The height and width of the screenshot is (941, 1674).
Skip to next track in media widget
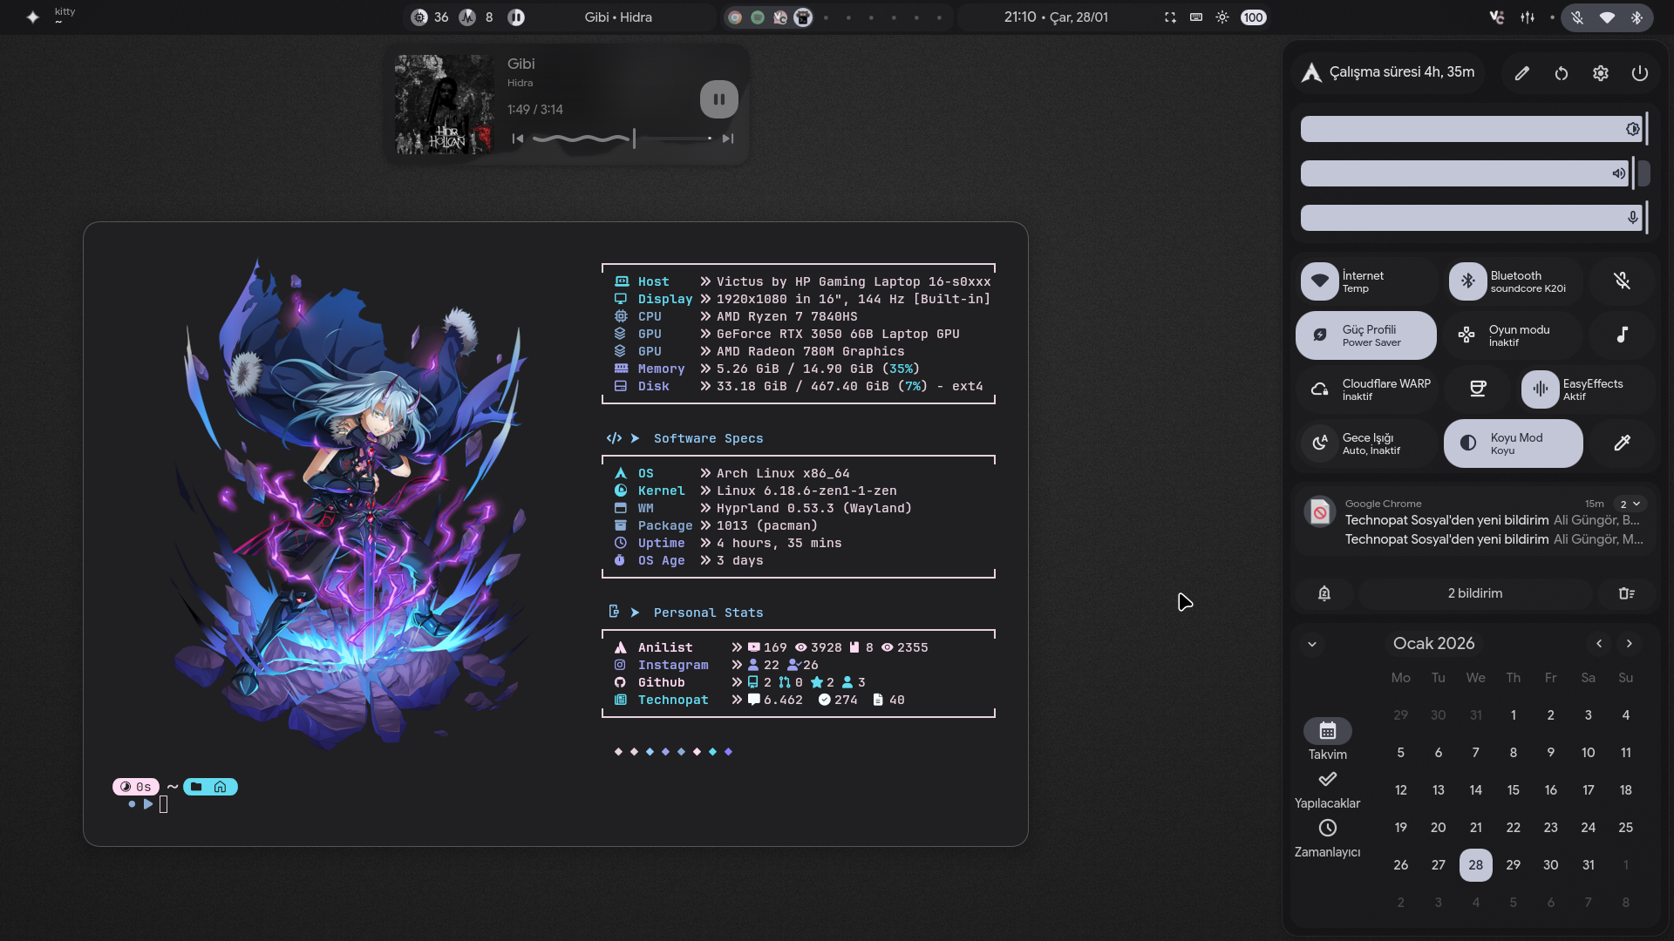pyautogui.click(x=728, y=139)
